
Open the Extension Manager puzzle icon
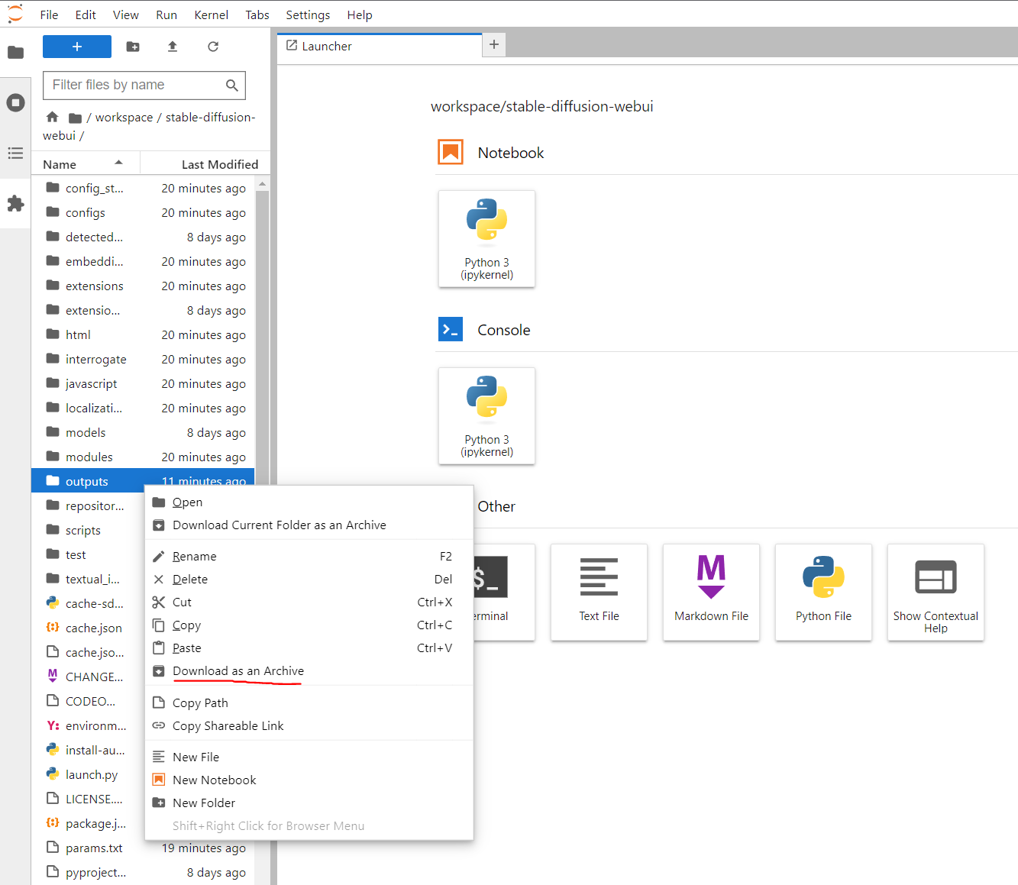15,203
